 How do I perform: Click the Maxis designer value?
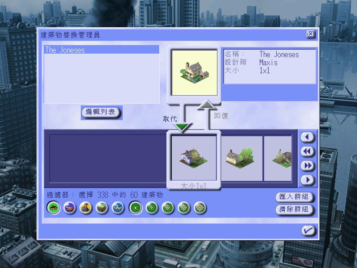pos(268,63)
